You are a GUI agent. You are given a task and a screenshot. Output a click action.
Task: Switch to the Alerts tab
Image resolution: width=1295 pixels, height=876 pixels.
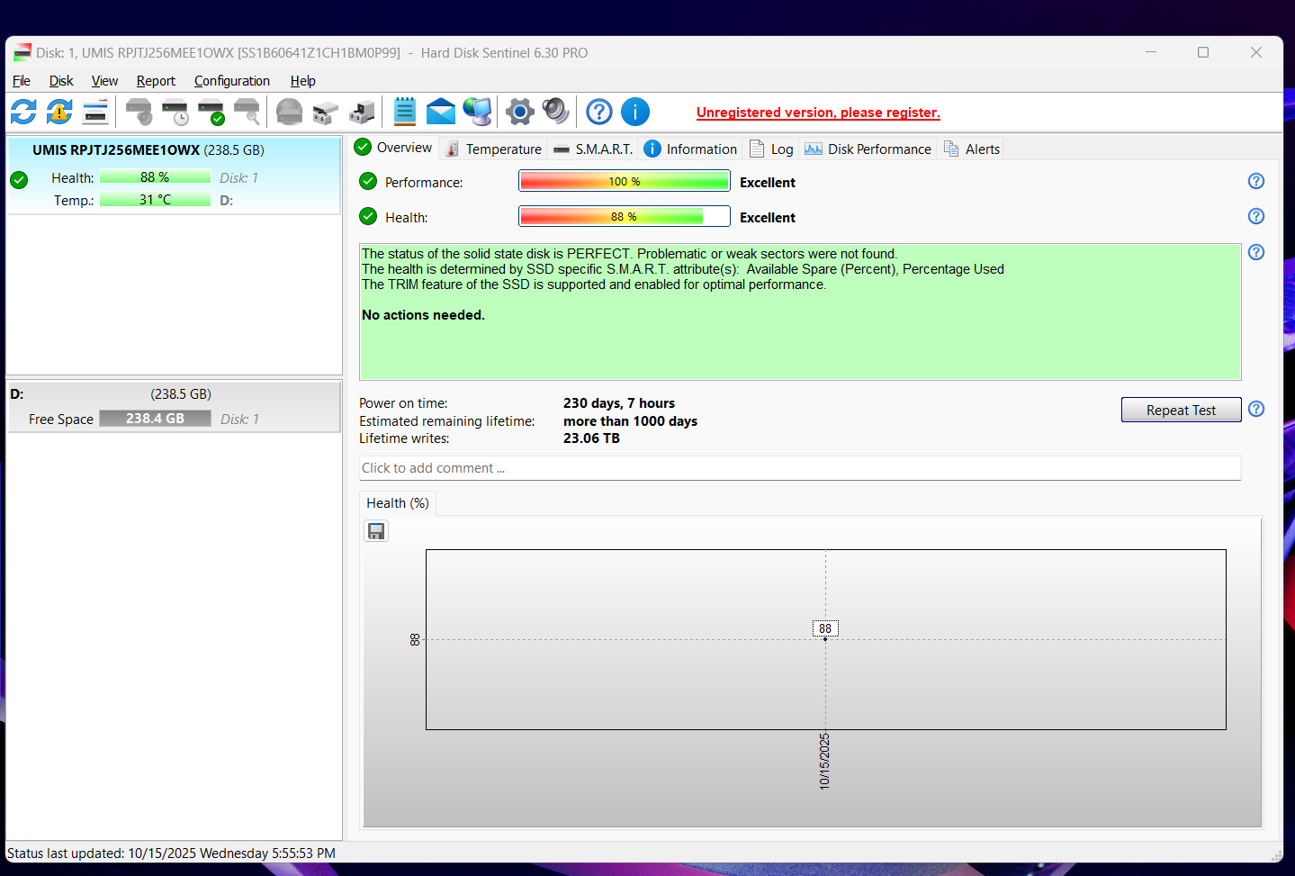972,149
